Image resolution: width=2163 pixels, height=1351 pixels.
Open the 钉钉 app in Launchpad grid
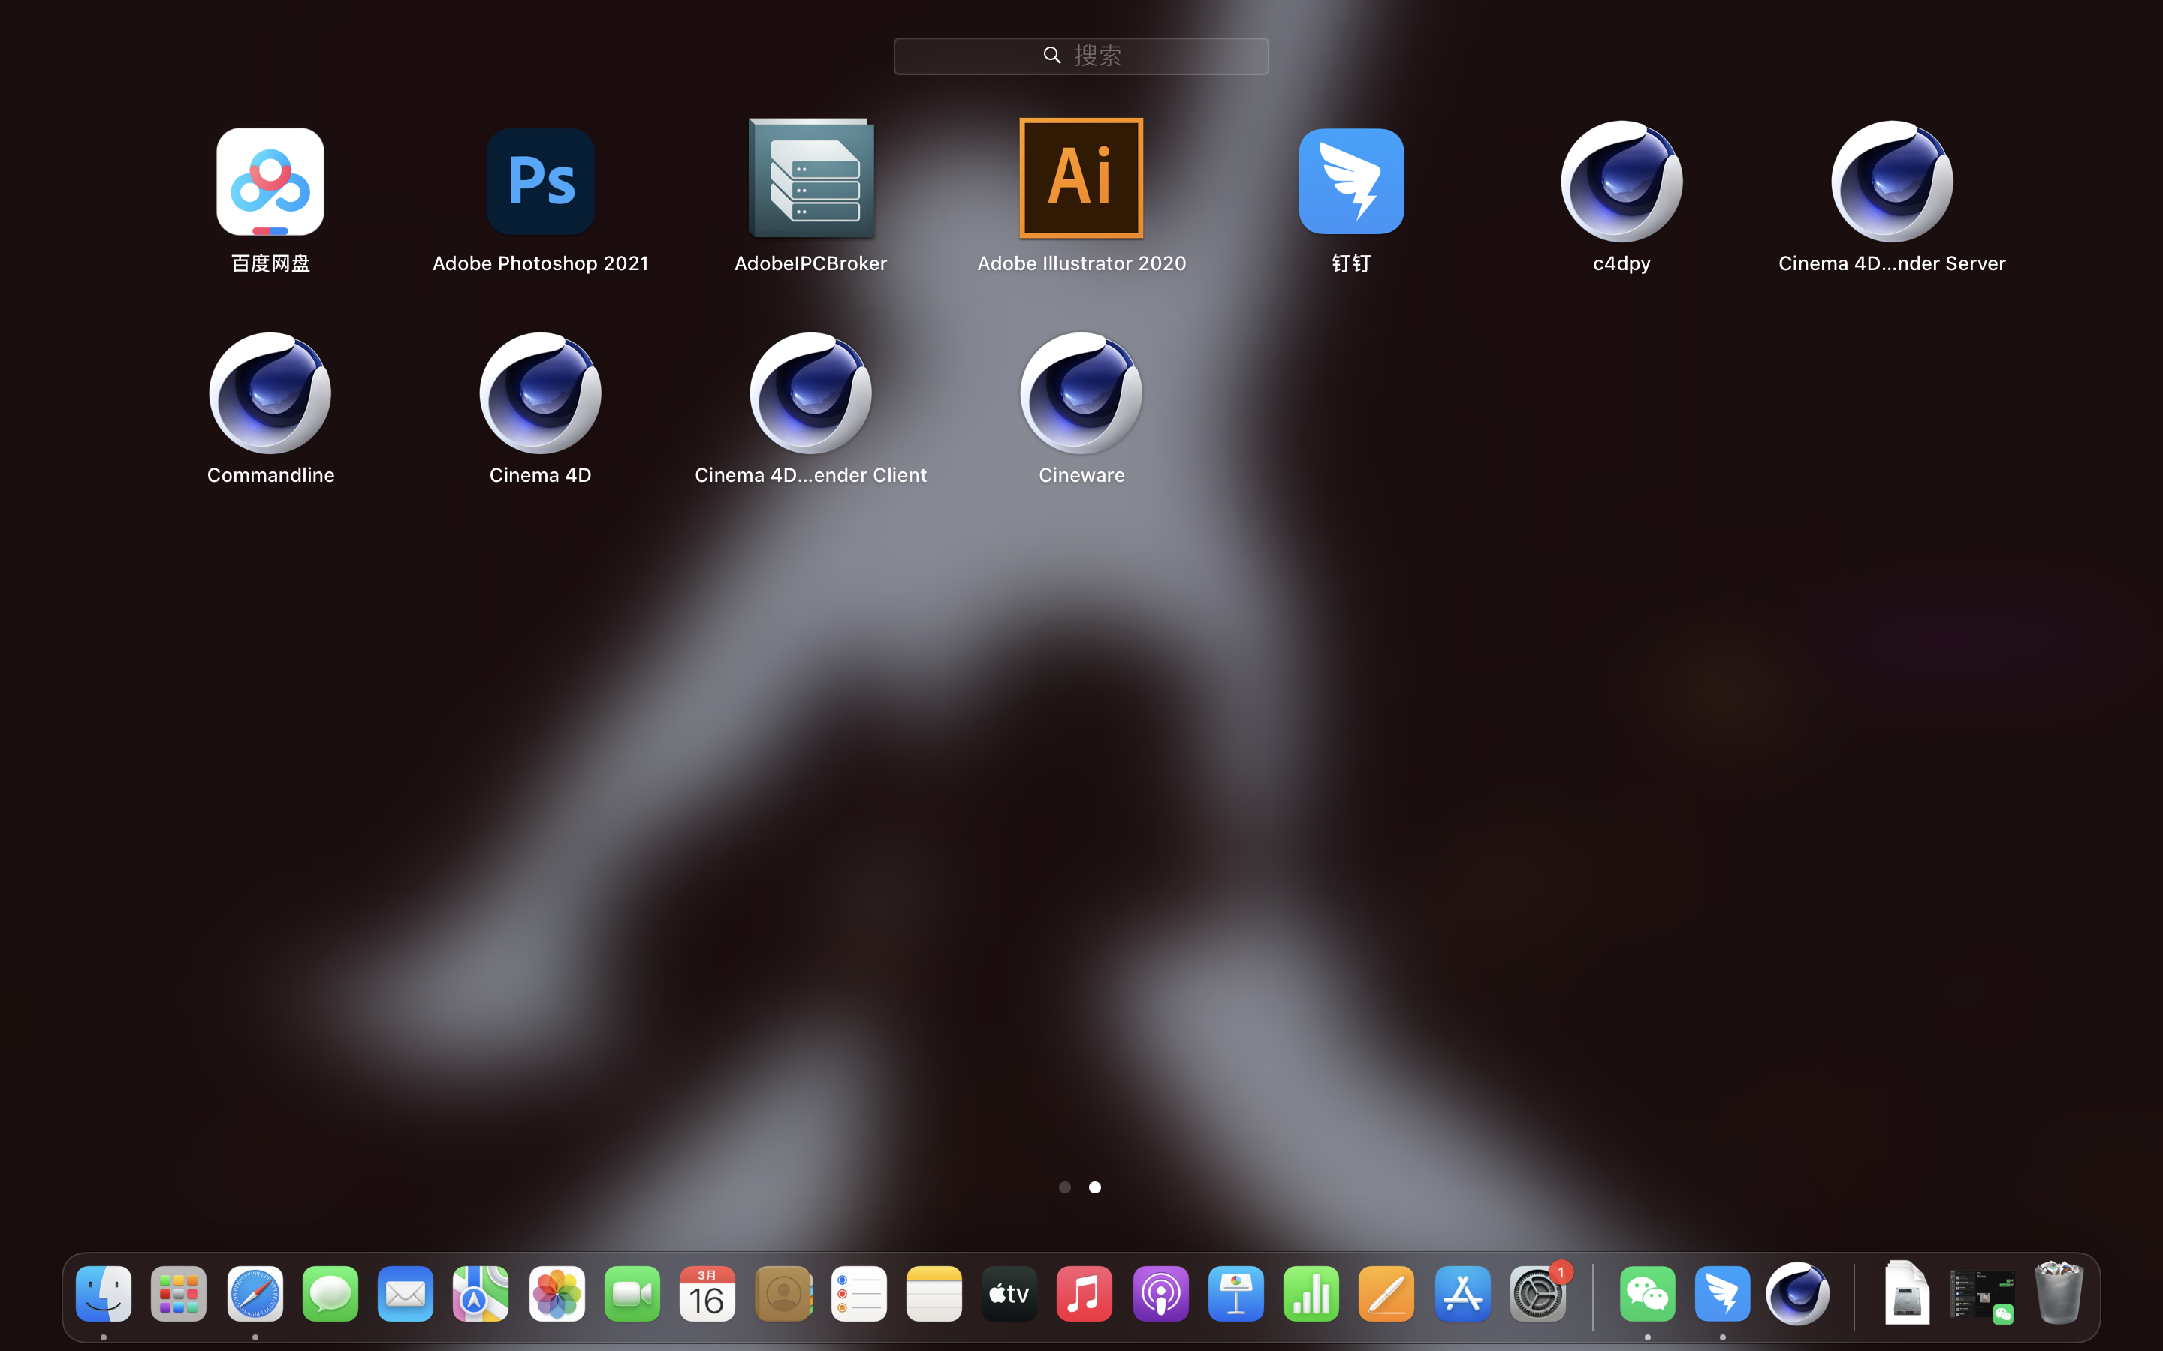coord(1350,182)
